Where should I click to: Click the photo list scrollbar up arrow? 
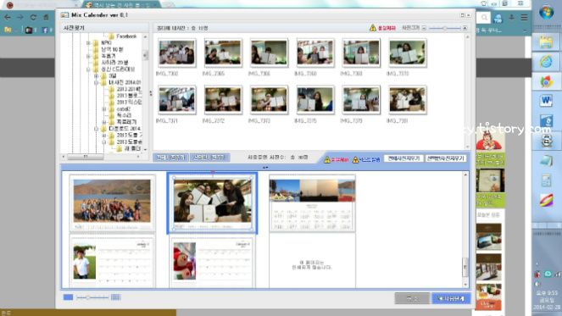pos(467,37)
